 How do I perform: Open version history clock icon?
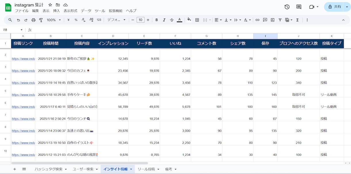point(287,7)
